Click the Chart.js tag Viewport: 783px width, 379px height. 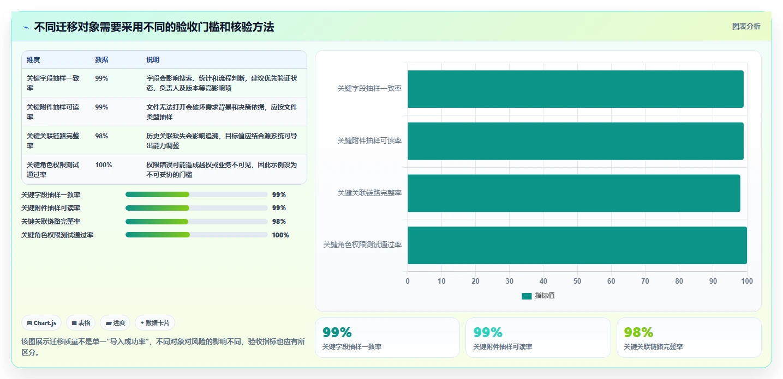pyautogui.click(x=41, y=323)
